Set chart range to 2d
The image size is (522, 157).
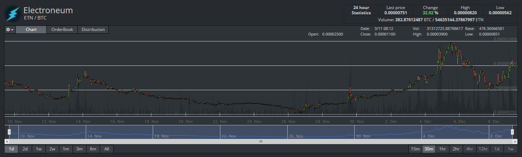coord(25,149)
